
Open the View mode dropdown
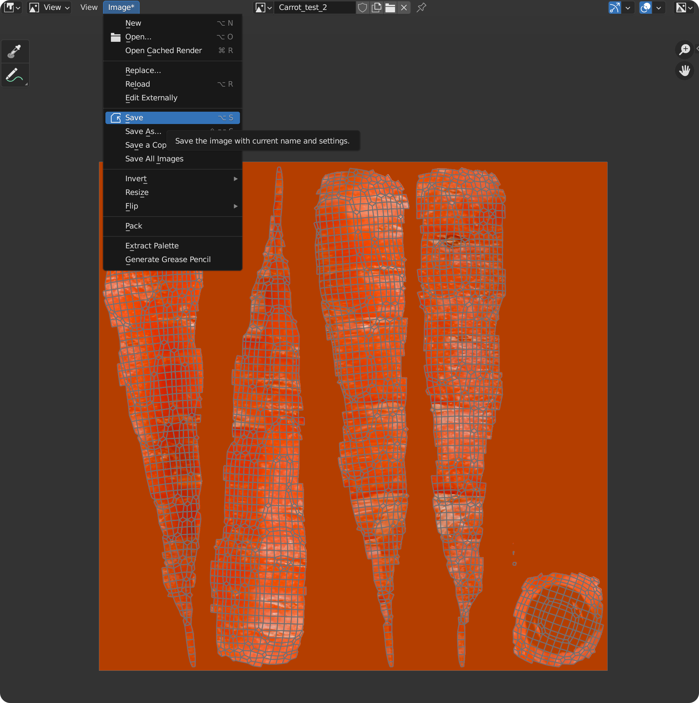[49, 7]
